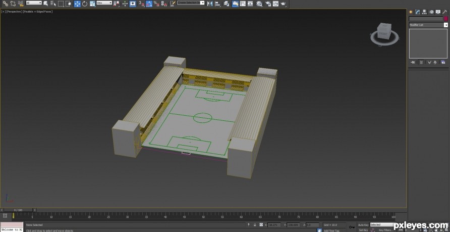450x232 pixels.
Task: Click the Align tool icon
Action: [x=217, y=4]
